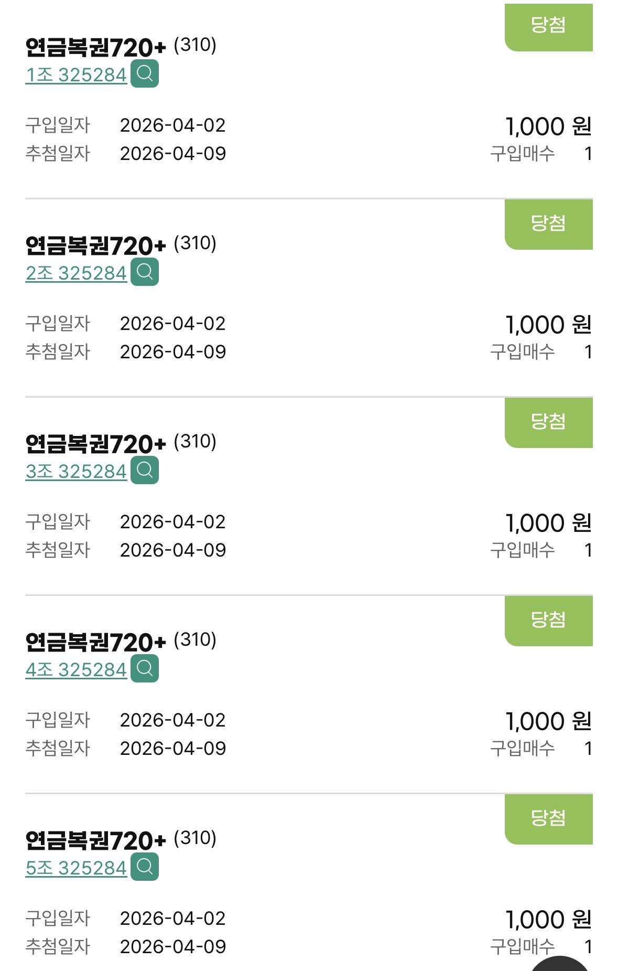Screen dimensions: 618x971
Task: Select the 연금복권720+ title of 3조 ticket
Action: (95, 444)
